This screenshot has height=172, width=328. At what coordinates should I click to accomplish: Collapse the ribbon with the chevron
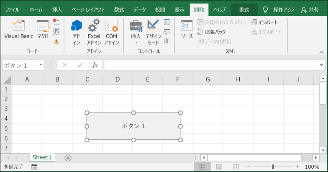tap(321, 52)
